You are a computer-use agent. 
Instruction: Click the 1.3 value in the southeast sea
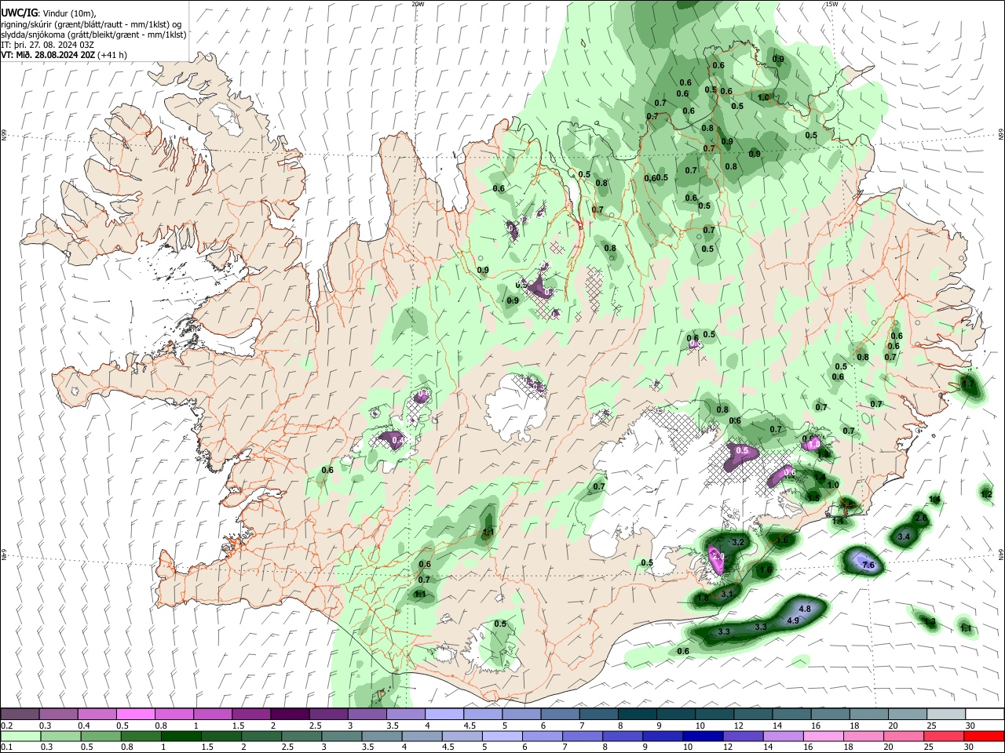coord(930,621)
